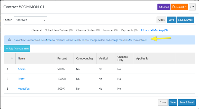
Task: Click the bottom Save & Email button
Action: coord(187,102)
